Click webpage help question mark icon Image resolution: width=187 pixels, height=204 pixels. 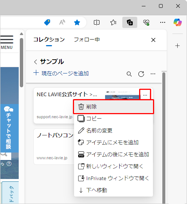point(9,164)
